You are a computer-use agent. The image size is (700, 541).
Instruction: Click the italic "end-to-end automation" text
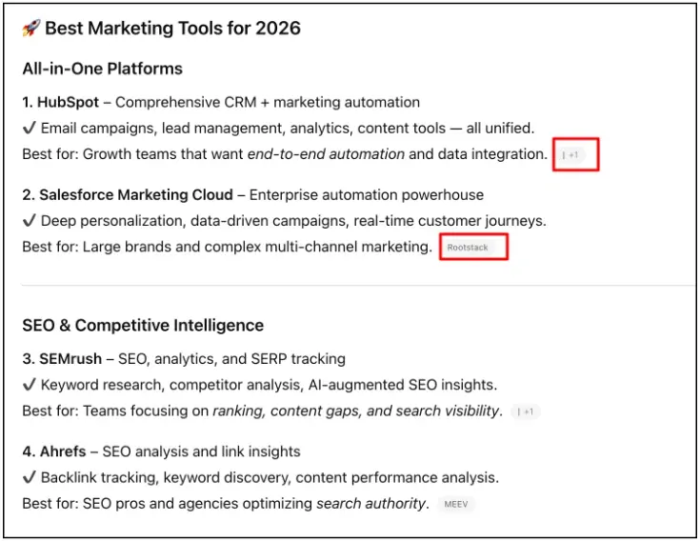point(326,154)
